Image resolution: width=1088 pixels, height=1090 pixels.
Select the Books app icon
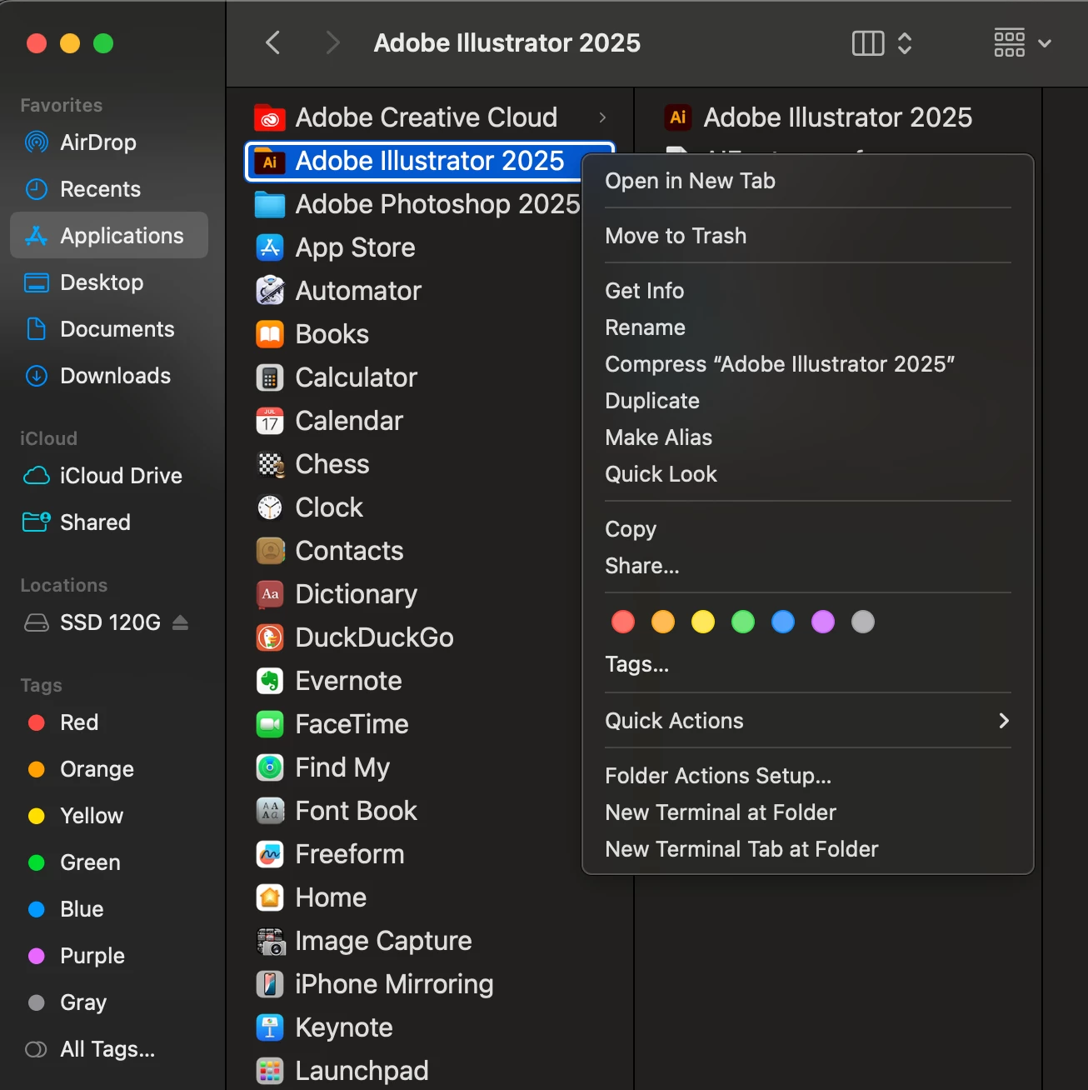269,334
